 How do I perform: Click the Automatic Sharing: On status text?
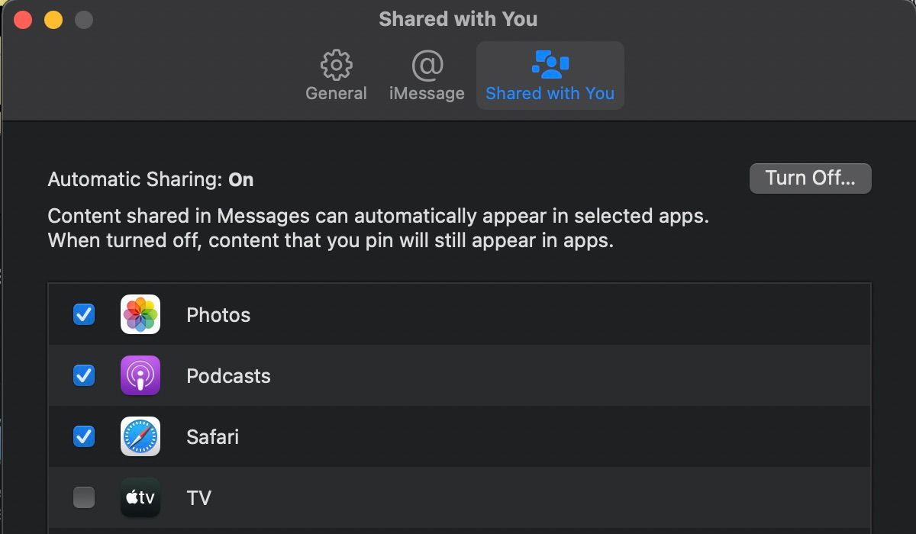coord(150,180)
